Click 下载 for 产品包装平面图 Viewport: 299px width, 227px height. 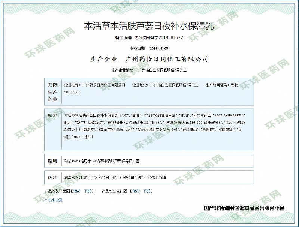(87, 191)
